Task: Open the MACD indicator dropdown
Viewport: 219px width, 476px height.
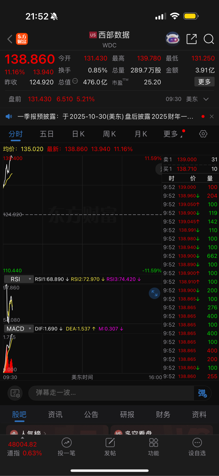Action: pyautogui.click(x=19, y=329)
